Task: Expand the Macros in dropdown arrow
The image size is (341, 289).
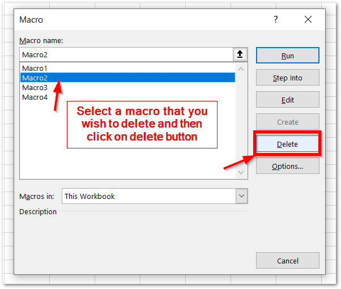Action: pyautogui.click(x=242, y=196)
